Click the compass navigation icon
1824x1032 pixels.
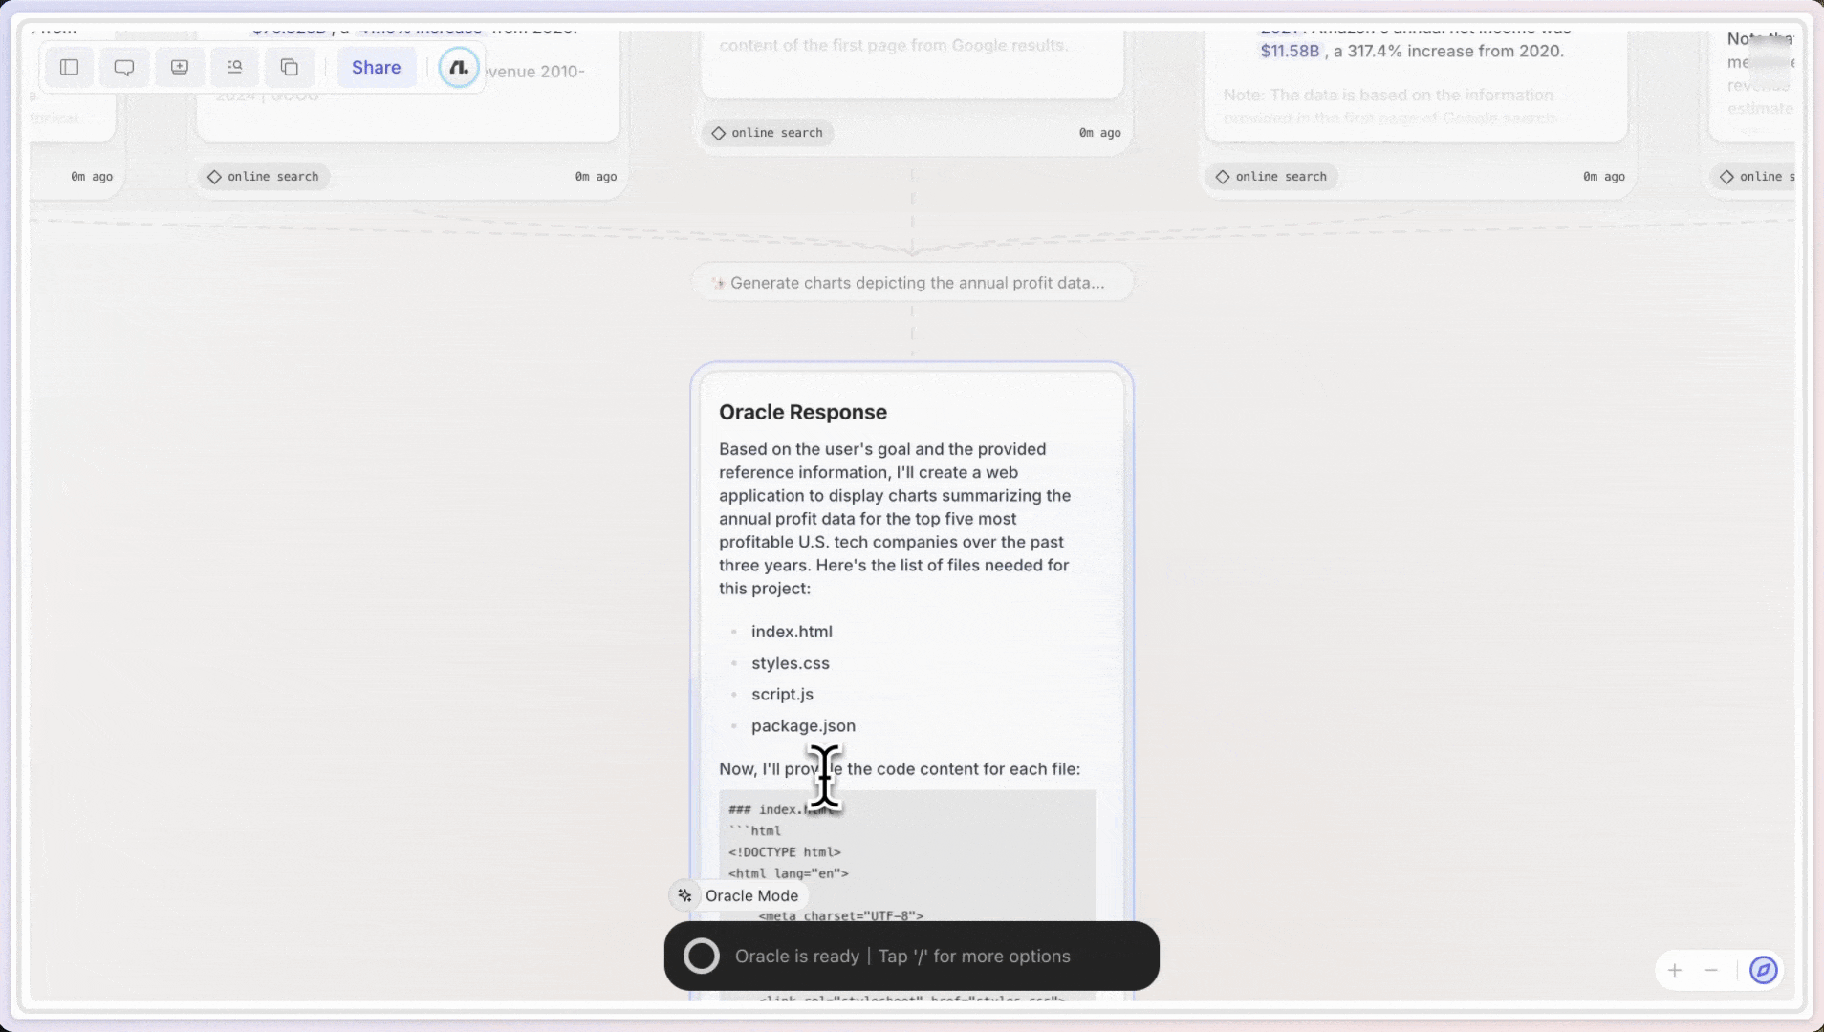pos(1764,971)
